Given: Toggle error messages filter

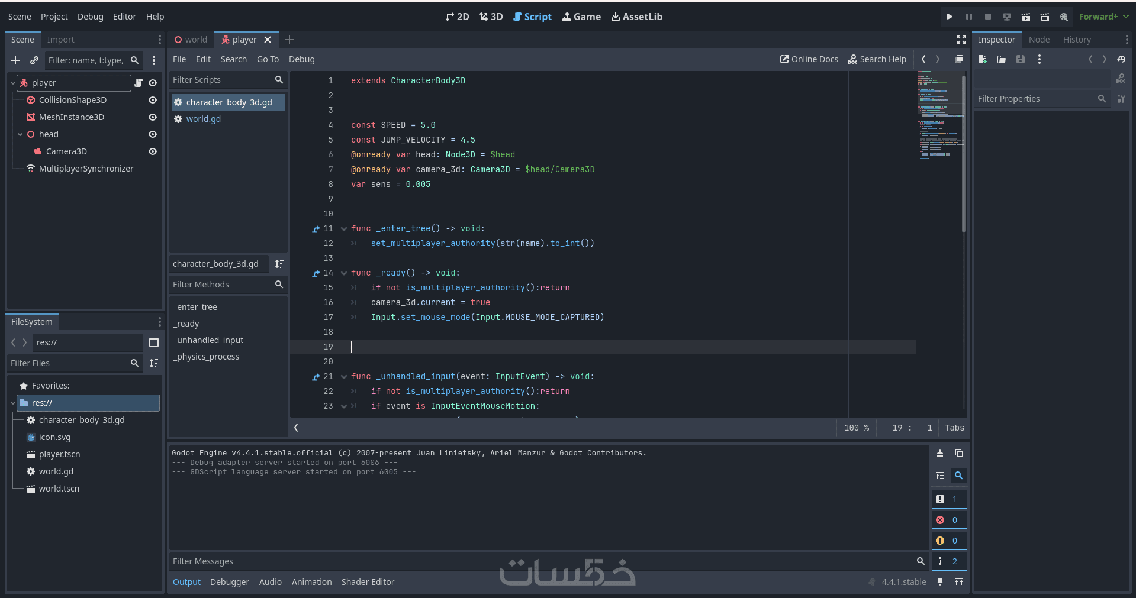Looking at the screenshot, I should click(949, 520).
